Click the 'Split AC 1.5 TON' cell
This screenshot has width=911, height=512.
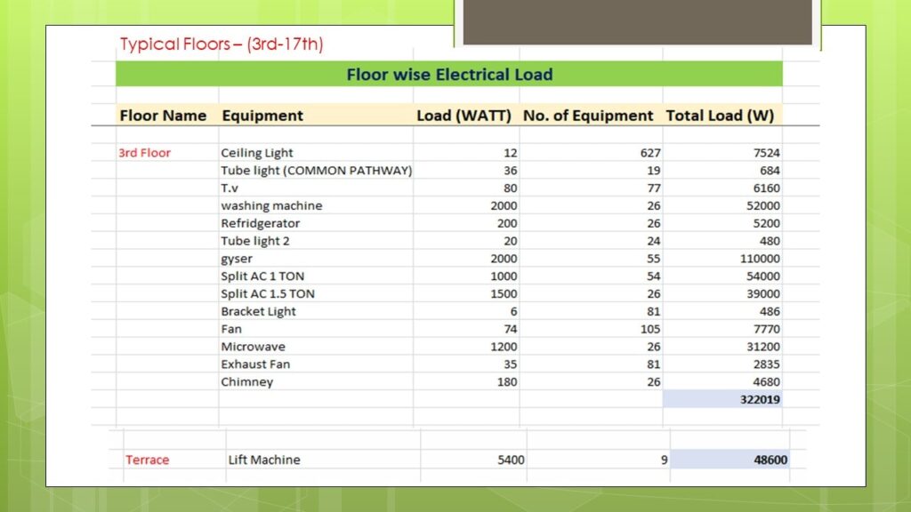pyautogui.click(x=268, y=293)
